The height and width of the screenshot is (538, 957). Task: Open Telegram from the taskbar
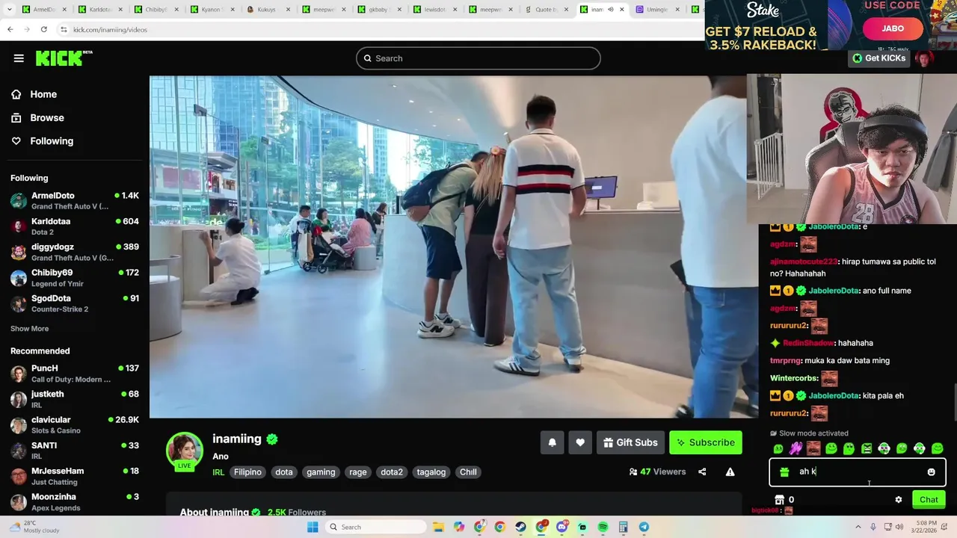(644, 527)
